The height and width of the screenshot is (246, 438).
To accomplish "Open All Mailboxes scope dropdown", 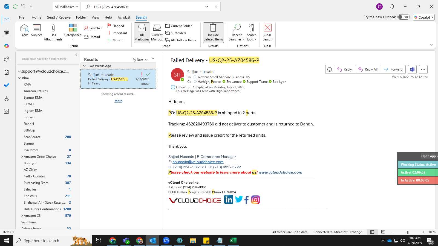I will (66, 7).
